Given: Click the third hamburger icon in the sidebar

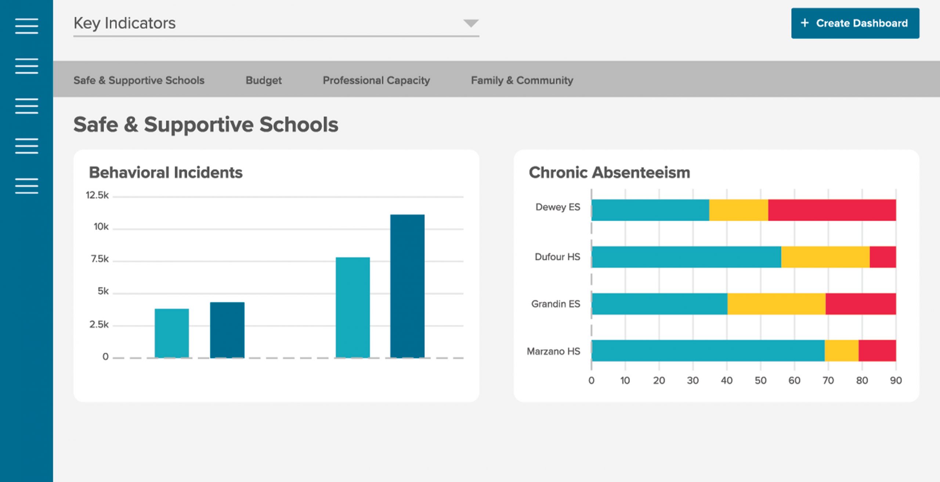Looking at the screenshot, I should [x=26, y=106].
